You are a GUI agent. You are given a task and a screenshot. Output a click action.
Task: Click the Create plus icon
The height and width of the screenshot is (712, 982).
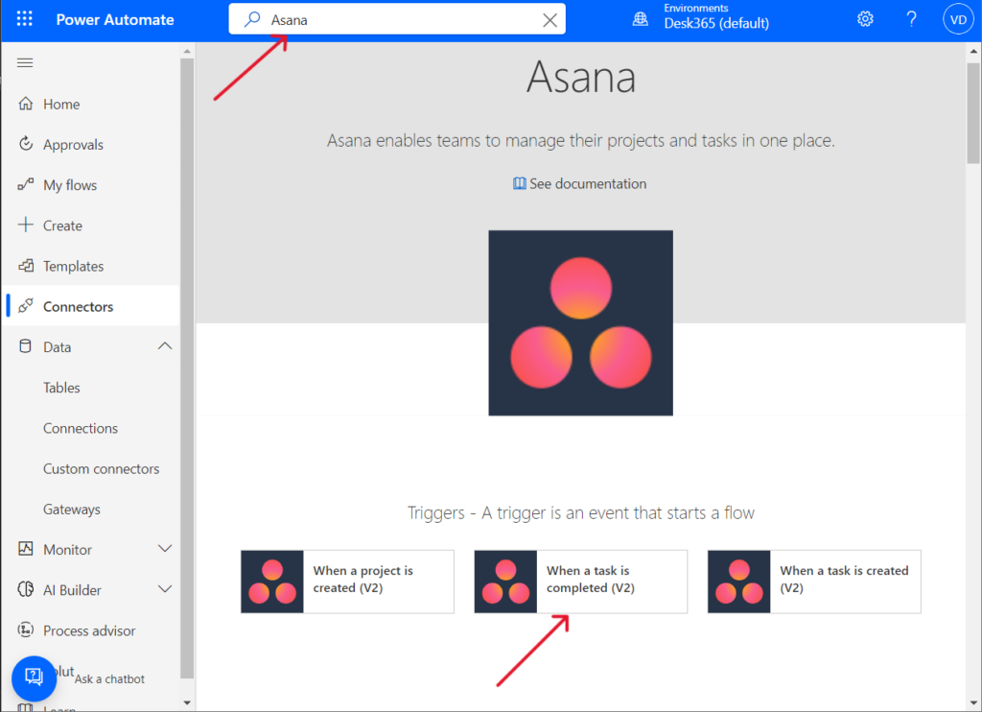coord(26,225)
